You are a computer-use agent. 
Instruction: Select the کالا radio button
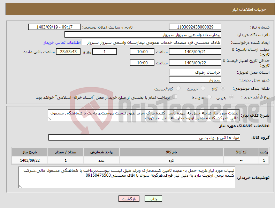point(223,88)
